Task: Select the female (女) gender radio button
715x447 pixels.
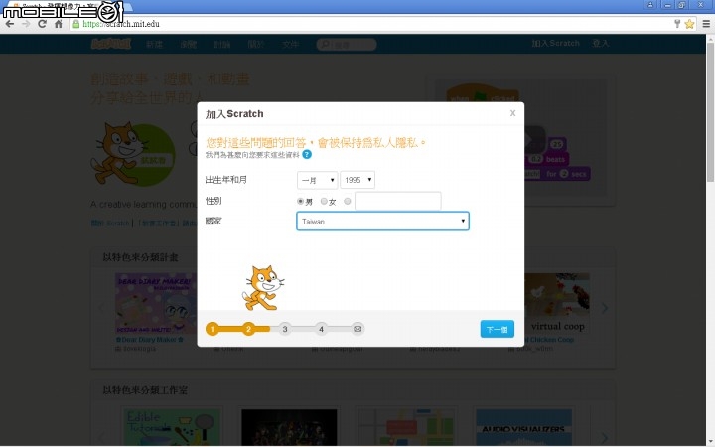Action: (324, 201)
